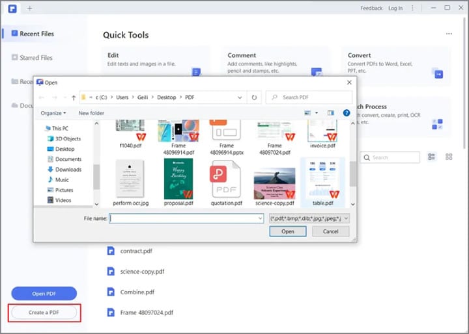Image resolution: width=469 pixels, height=334 pixels.
Task: Click the Convert tool icon
Action: click(x=437, y=73)
